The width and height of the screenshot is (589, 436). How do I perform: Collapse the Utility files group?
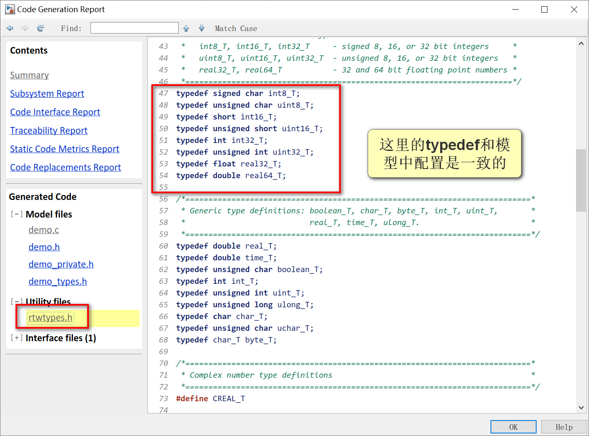17,301
